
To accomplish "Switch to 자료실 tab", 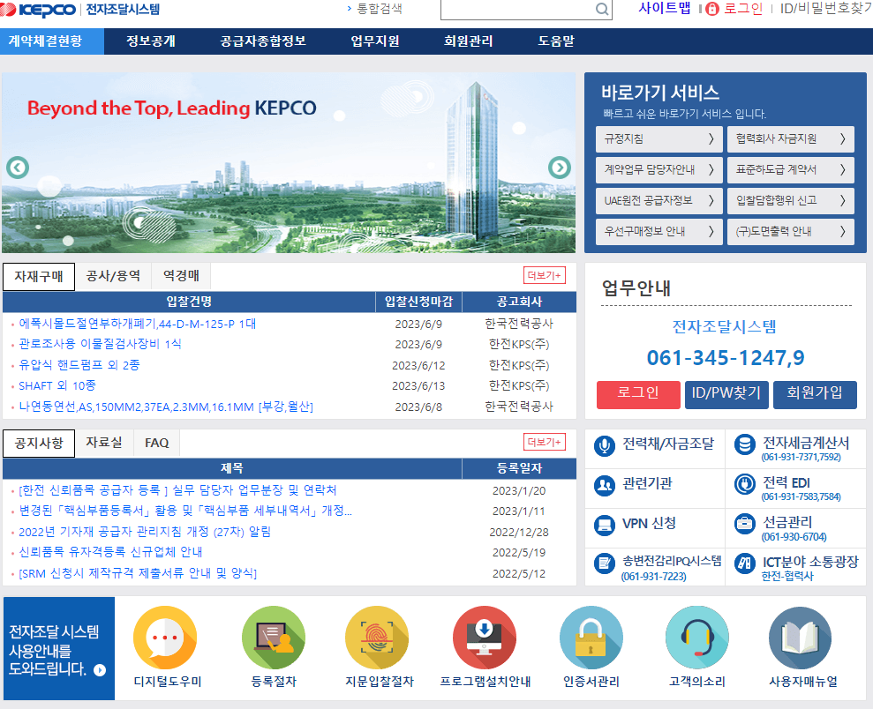I will click(104, 443).
